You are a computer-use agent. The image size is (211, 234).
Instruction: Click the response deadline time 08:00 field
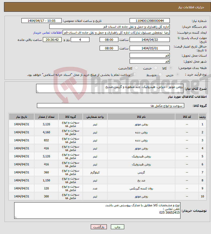109,40
